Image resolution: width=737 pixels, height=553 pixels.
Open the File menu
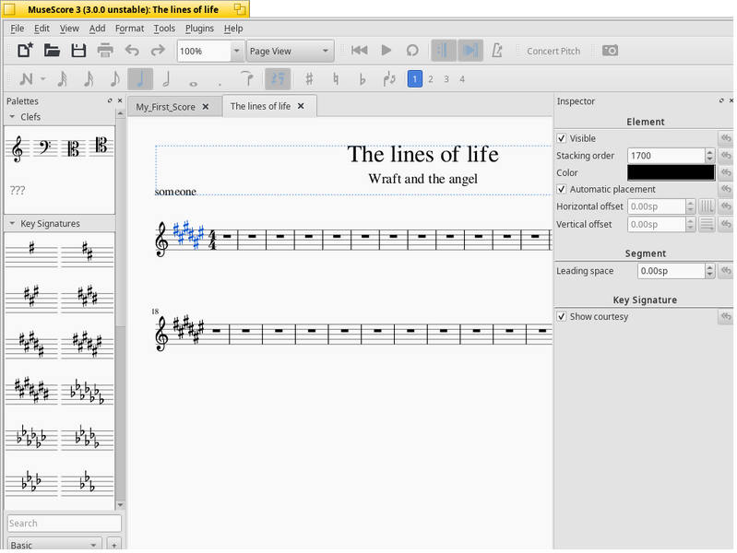click(x=17, y=29)
